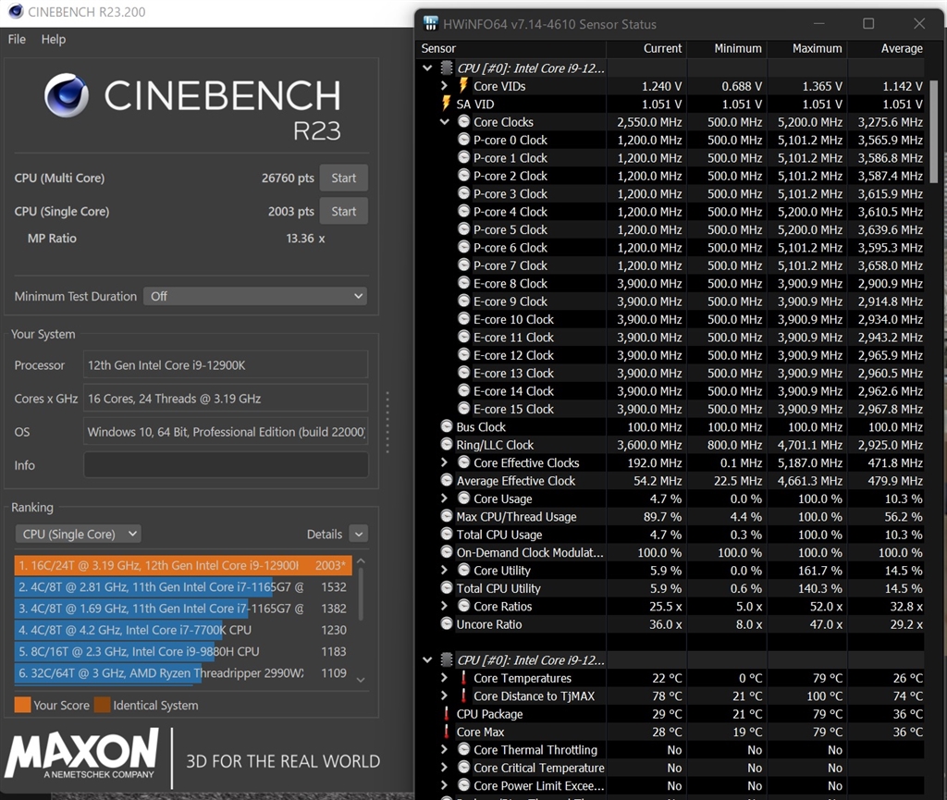Expand the Core Ratios group
This screenshot has width=947, height=800.
445,606
